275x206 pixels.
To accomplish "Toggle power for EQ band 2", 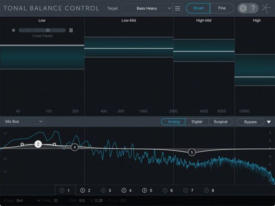I will [82, 191].
